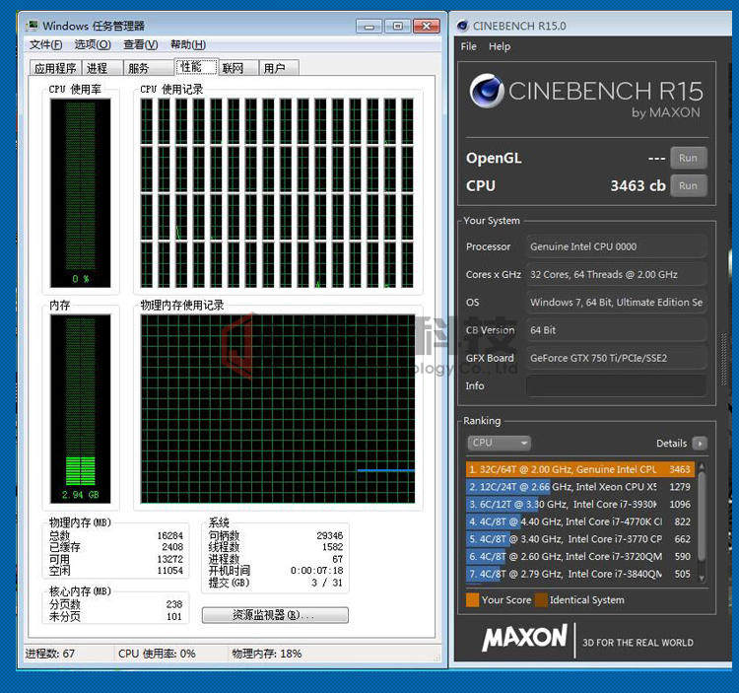Viewport: 739px width, 693px height.
Task: Click the 内存 memory meter showing 2.94 GB
Action: point(81,409)
